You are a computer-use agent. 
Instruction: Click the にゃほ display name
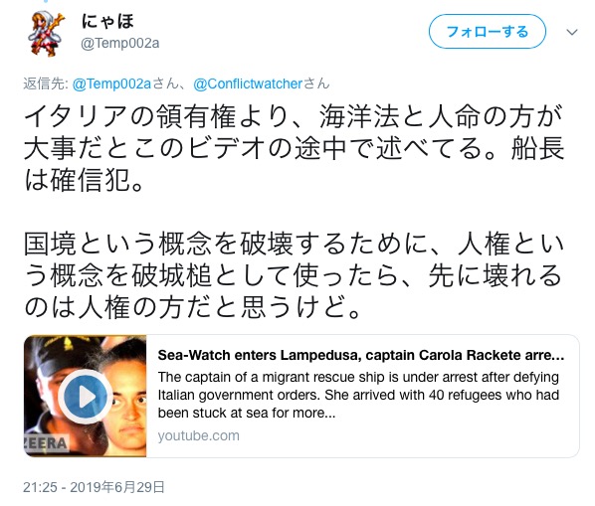pos(107,21)
